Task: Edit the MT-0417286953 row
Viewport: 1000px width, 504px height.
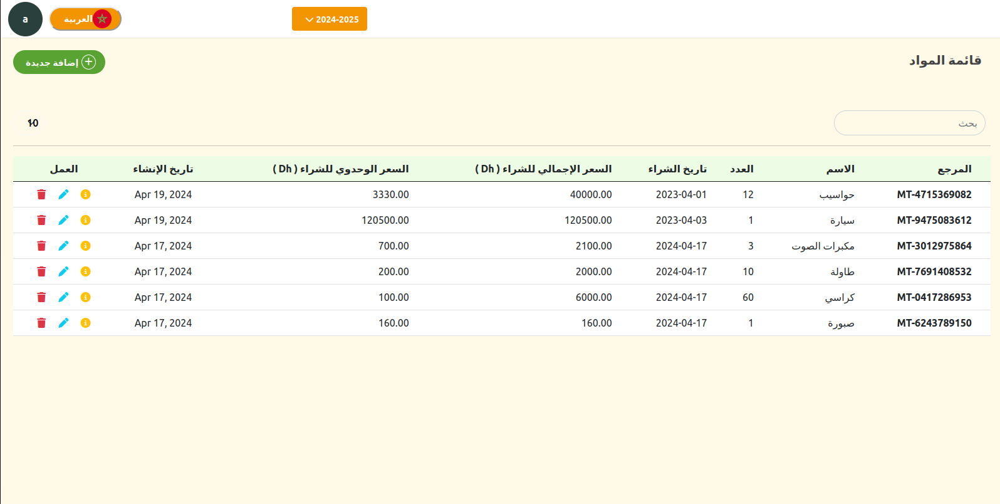Action: pyautogui.click(x=63, y=297)
